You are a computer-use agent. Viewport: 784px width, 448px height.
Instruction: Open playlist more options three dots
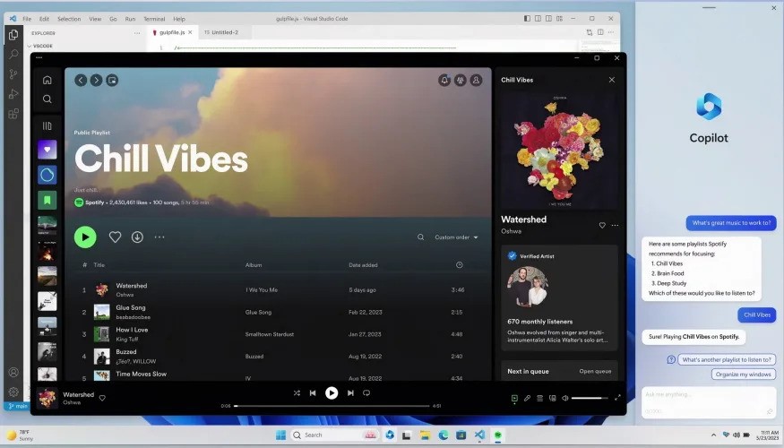159,237
